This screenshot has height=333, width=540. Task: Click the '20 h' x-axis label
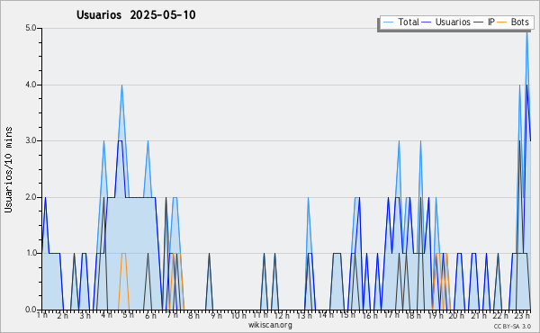[456, 315]
